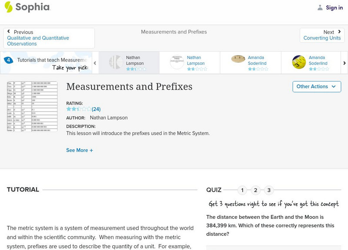Click the metric prefixes table thumbnail image
Viewport: 348px width, 250px height.
tap(32, 106)
